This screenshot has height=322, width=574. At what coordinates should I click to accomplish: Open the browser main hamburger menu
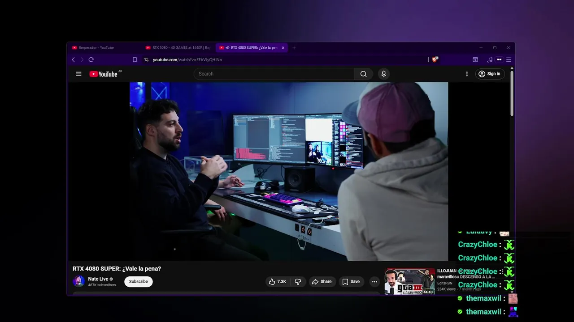[x=509, y=59]
